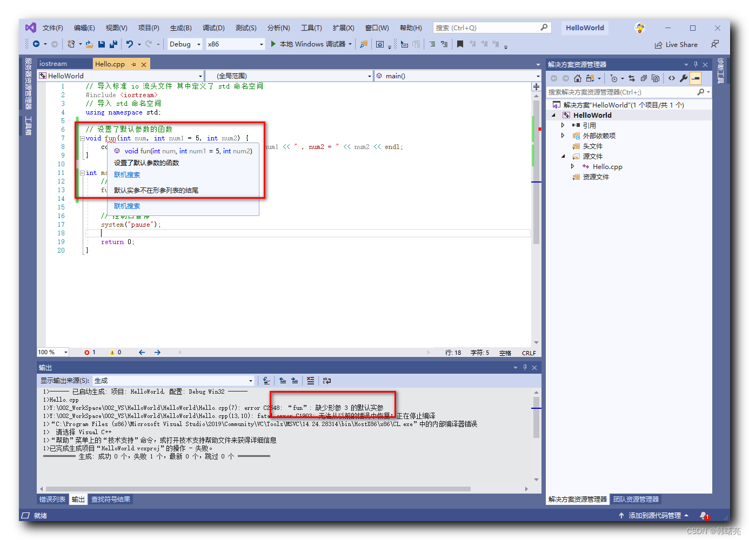Open the 调试(D) menu
The image size is (749, 540).
pyautogui.click(x=213, y=28)
